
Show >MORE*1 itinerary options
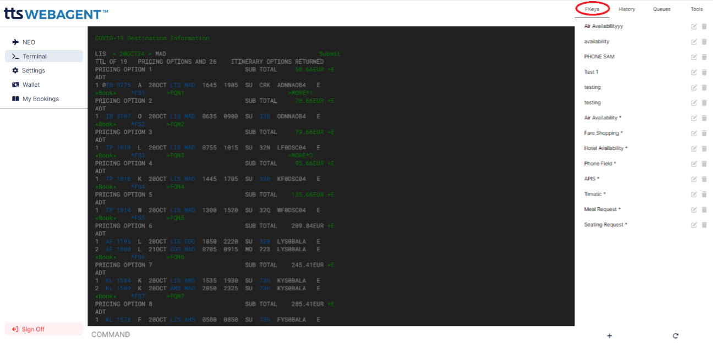point(300,93)
